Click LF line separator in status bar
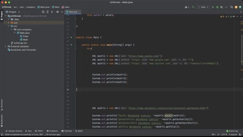243x137 pixels. (x=218, y=134)
